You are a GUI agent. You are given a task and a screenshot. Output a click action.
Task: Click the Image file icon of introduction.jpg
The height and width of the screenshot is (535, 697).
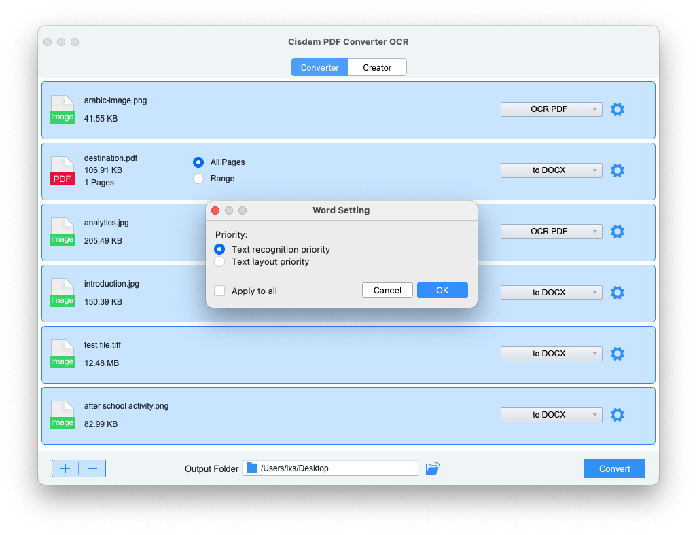tap(62, 293)
